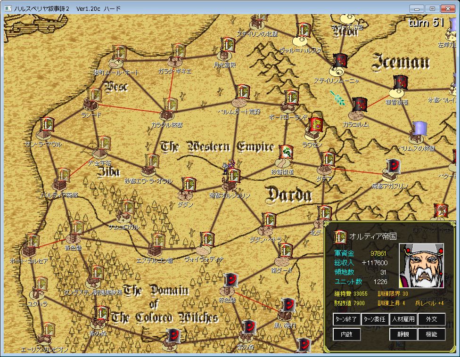
Task: Click the game window title bar icon
Action: [8, 8]
